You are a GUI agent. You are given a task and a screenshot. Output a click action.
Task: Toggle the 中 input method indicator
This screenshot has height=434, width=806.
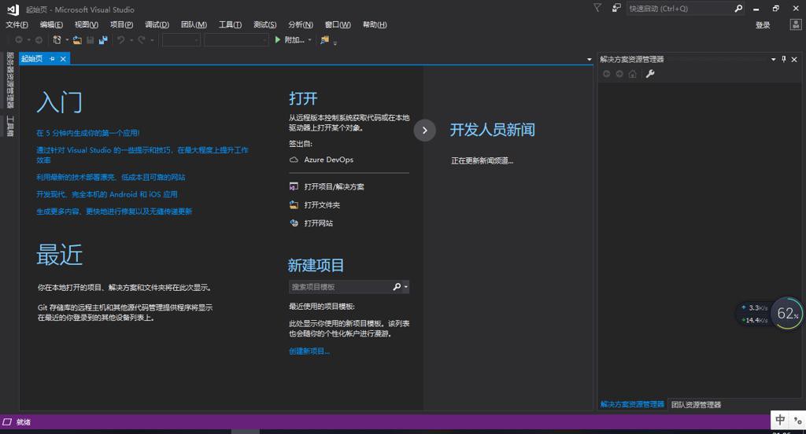pos(780,420)
